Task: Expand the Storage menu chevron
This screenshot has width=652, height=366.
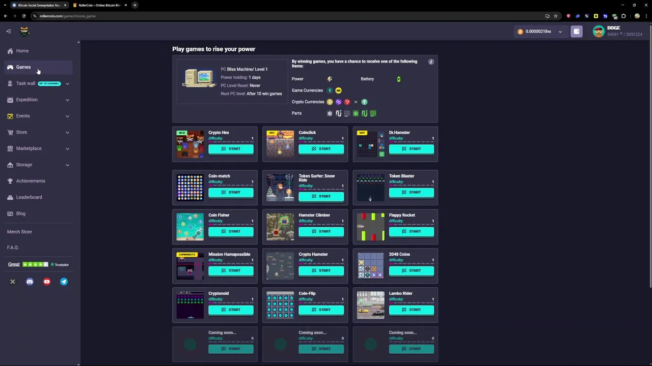Action: (67, 165)
